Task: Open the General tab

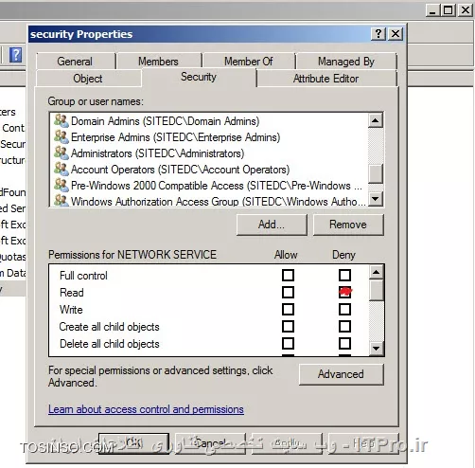Action: point(76,62)
